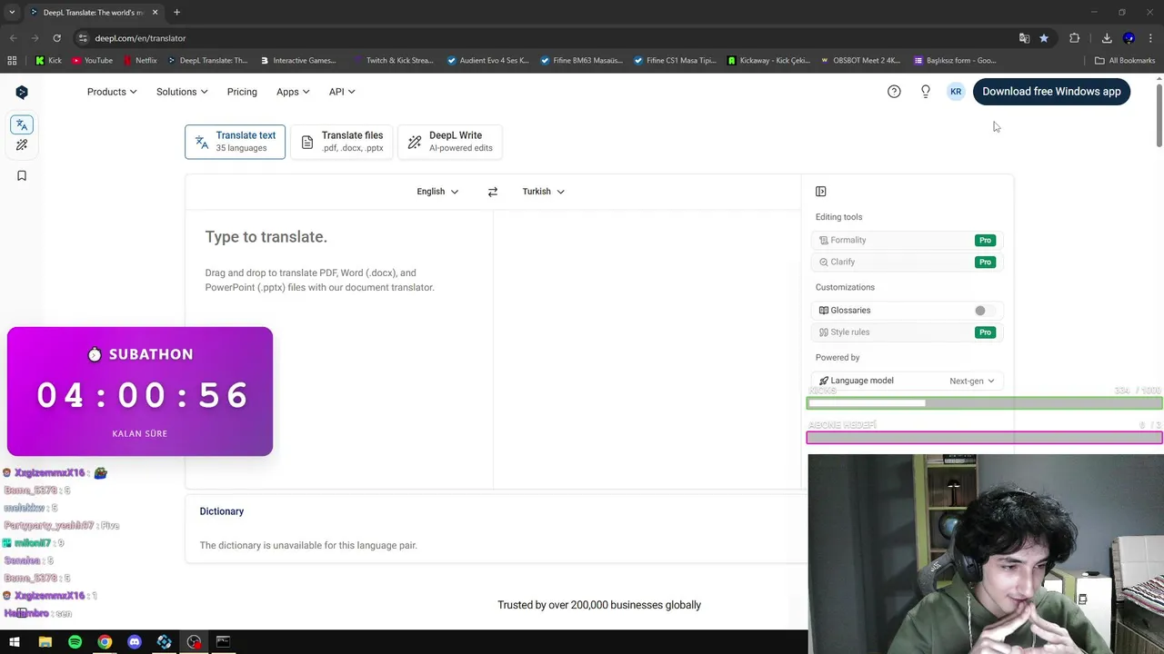This screenshot has width=1164, height=654.
Task: Reload the page with refresh button
Action: [56, 38]
